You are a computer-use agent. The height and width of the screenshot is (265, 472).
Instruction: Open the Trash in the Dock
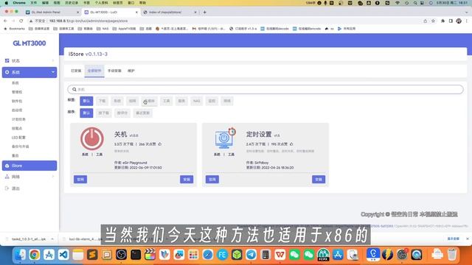[x=452, y=255]
